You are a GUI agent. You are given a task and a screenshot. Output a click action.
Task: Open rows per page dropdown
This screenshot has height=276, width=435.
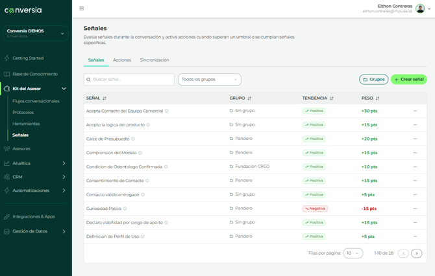tap(353, 253)
